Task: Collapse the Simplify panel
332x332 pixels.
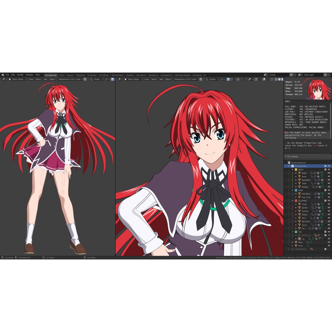Action: click(x=286, y=156)
